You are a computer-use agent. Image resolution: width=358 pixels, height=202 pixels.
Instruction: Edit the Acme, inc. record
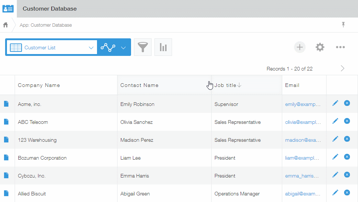[x=335, y=103]
